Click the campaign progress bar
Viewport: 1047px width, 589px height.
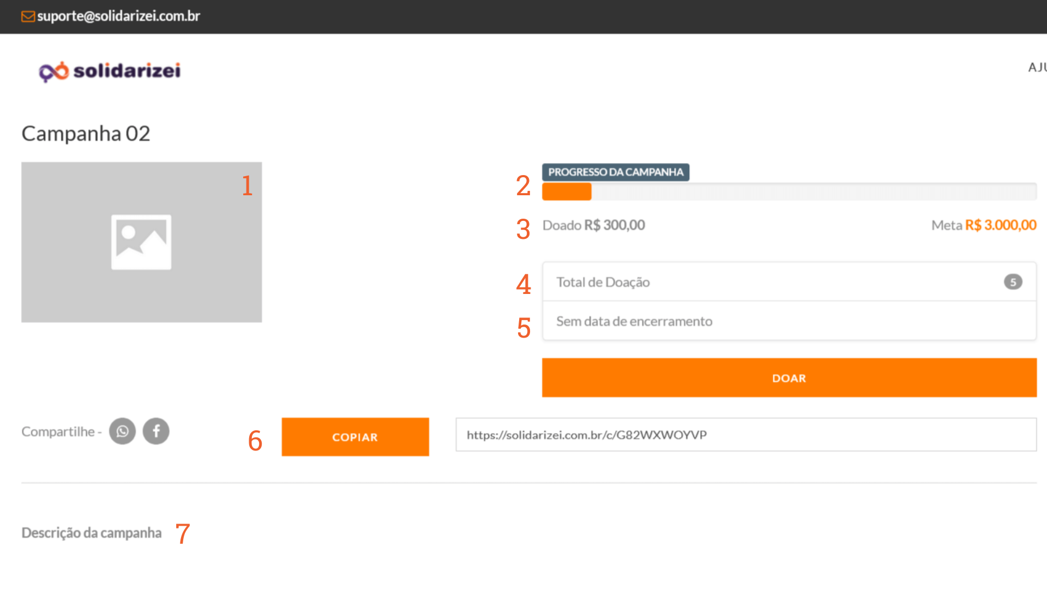tap(789, 191)
